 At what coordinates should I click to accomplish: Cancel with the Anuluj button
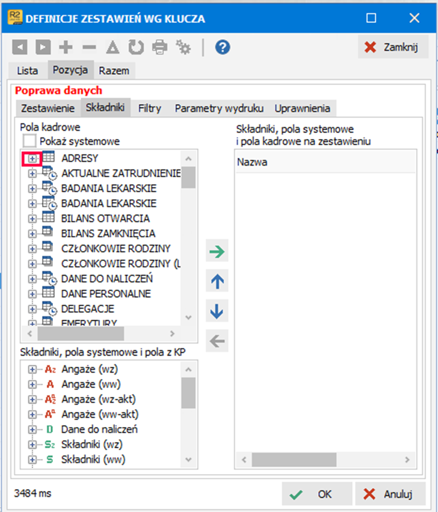pos(390,494)
